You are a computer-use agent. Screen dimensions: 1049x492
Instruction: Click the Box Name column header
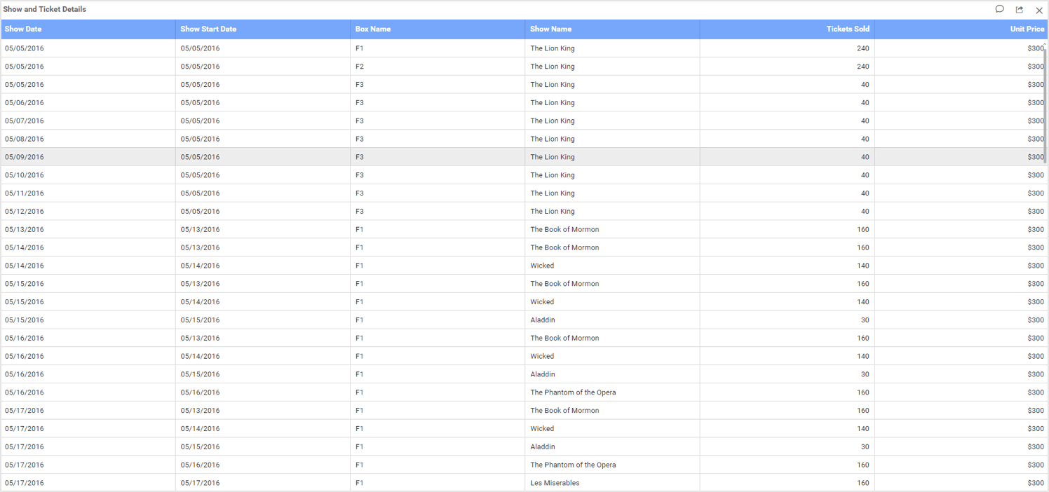[372, 29]
